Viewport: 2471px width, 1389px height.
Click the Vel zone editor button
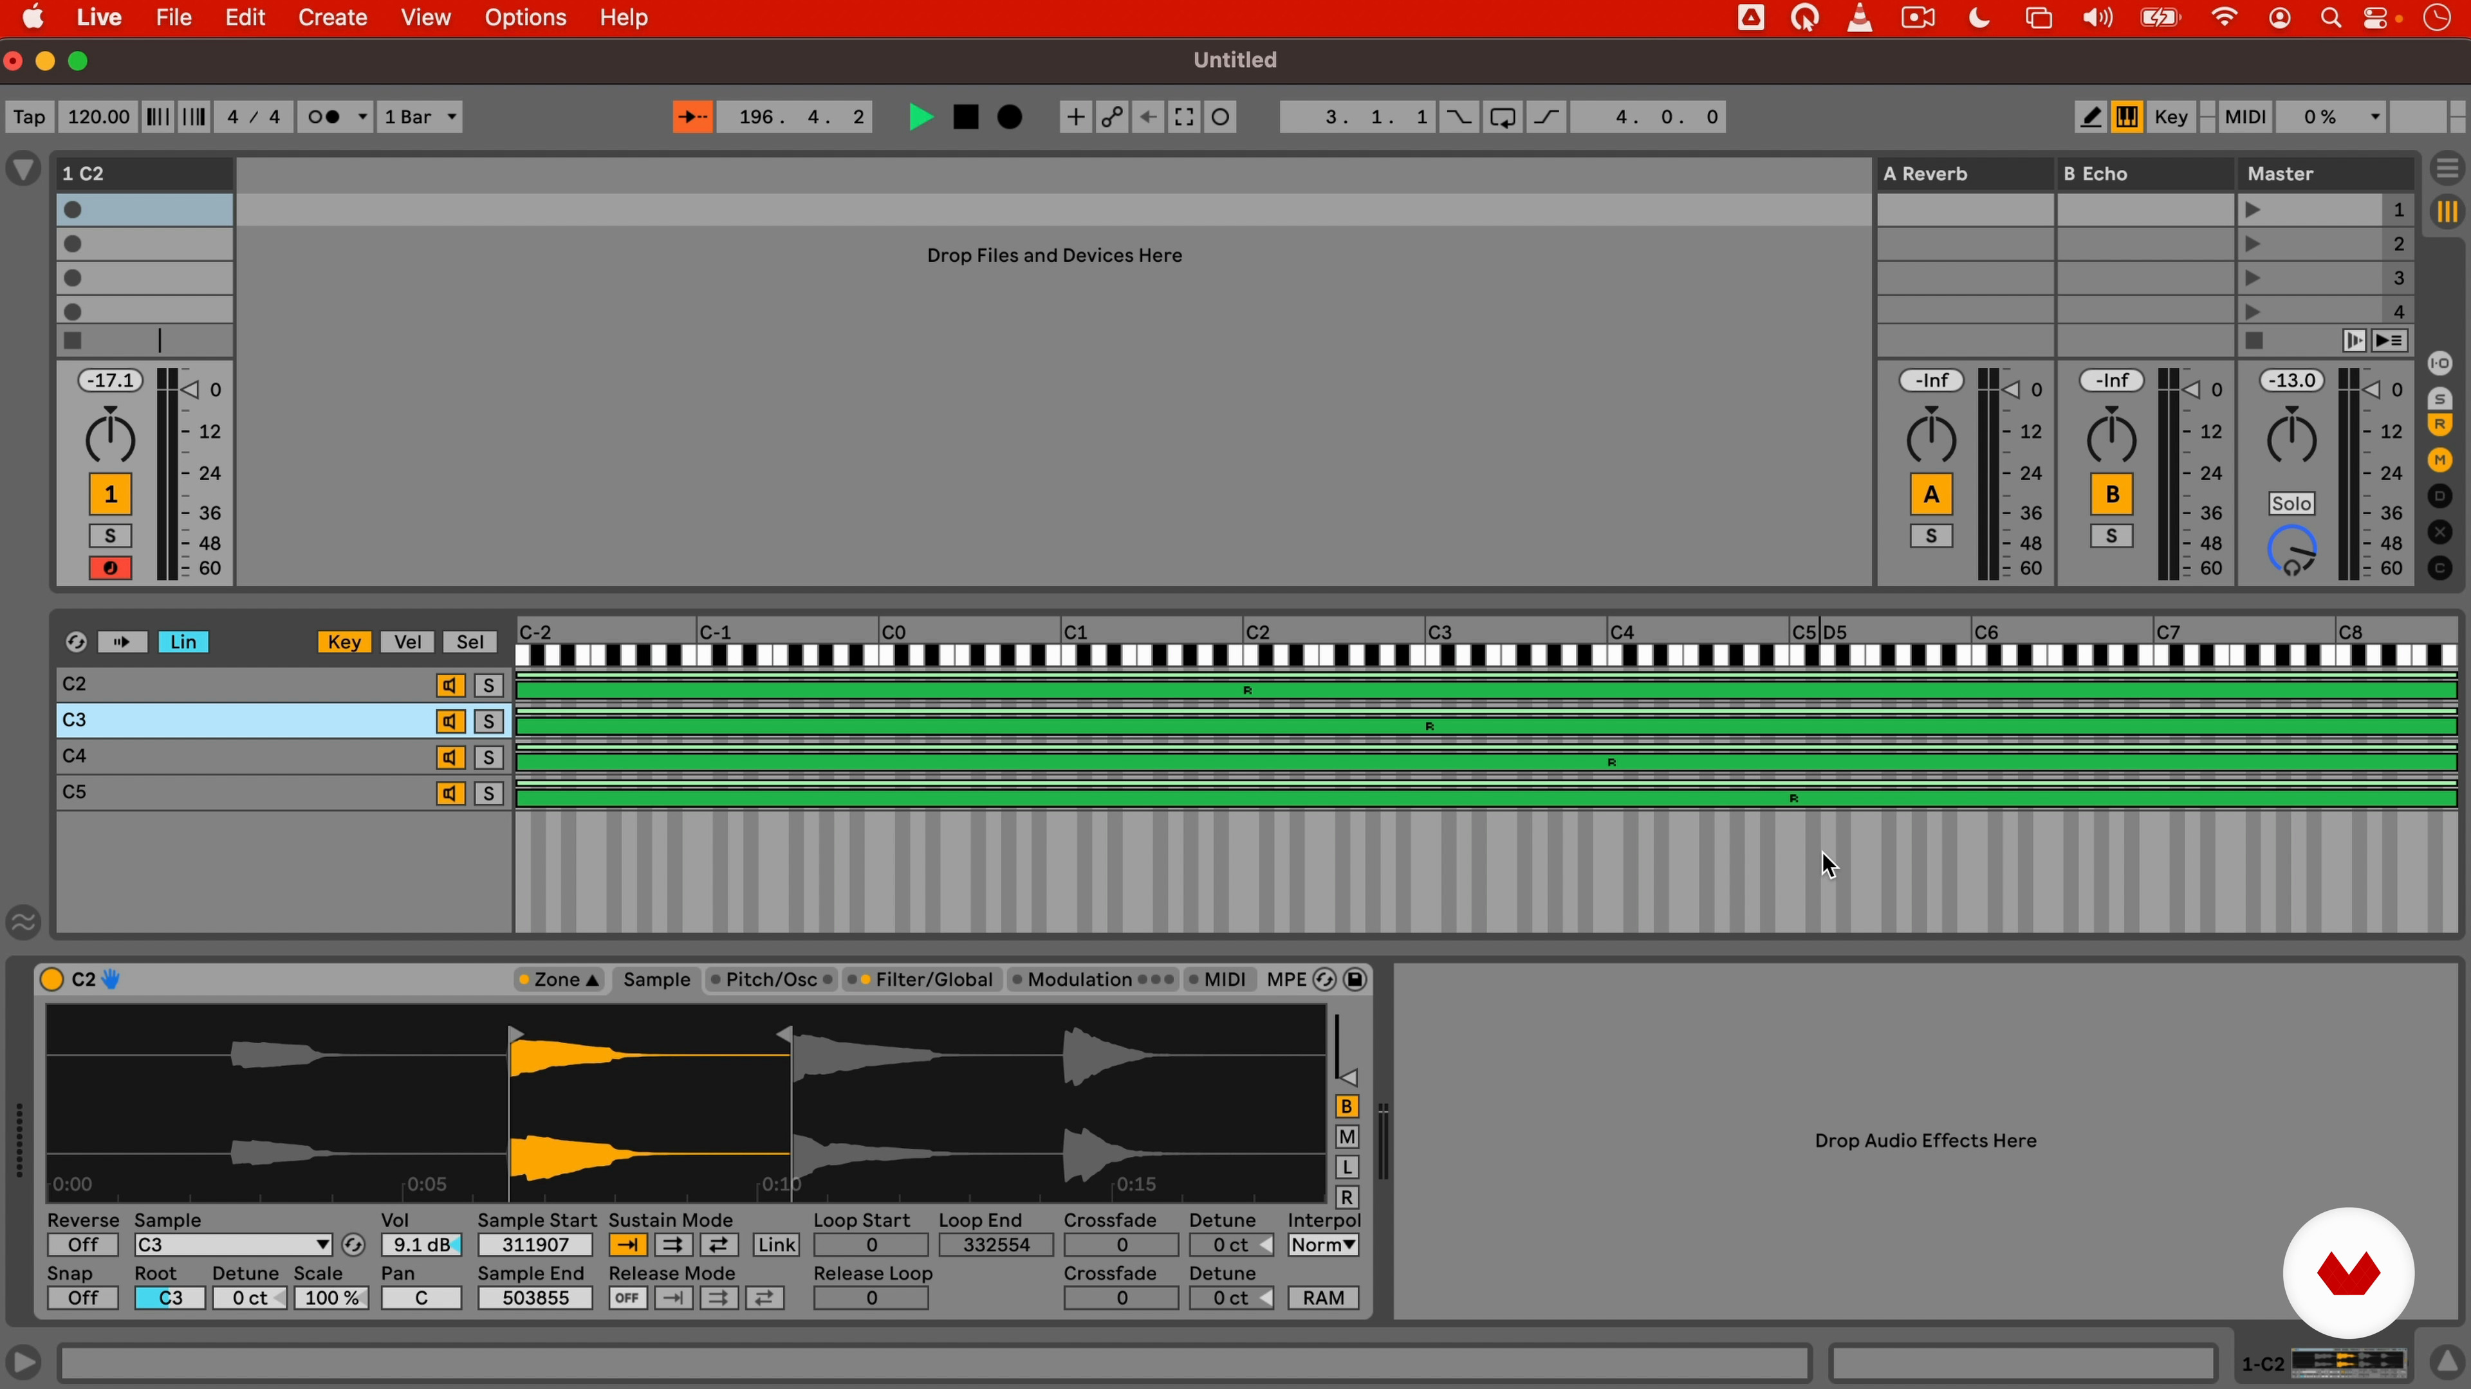tap(408, 641)
